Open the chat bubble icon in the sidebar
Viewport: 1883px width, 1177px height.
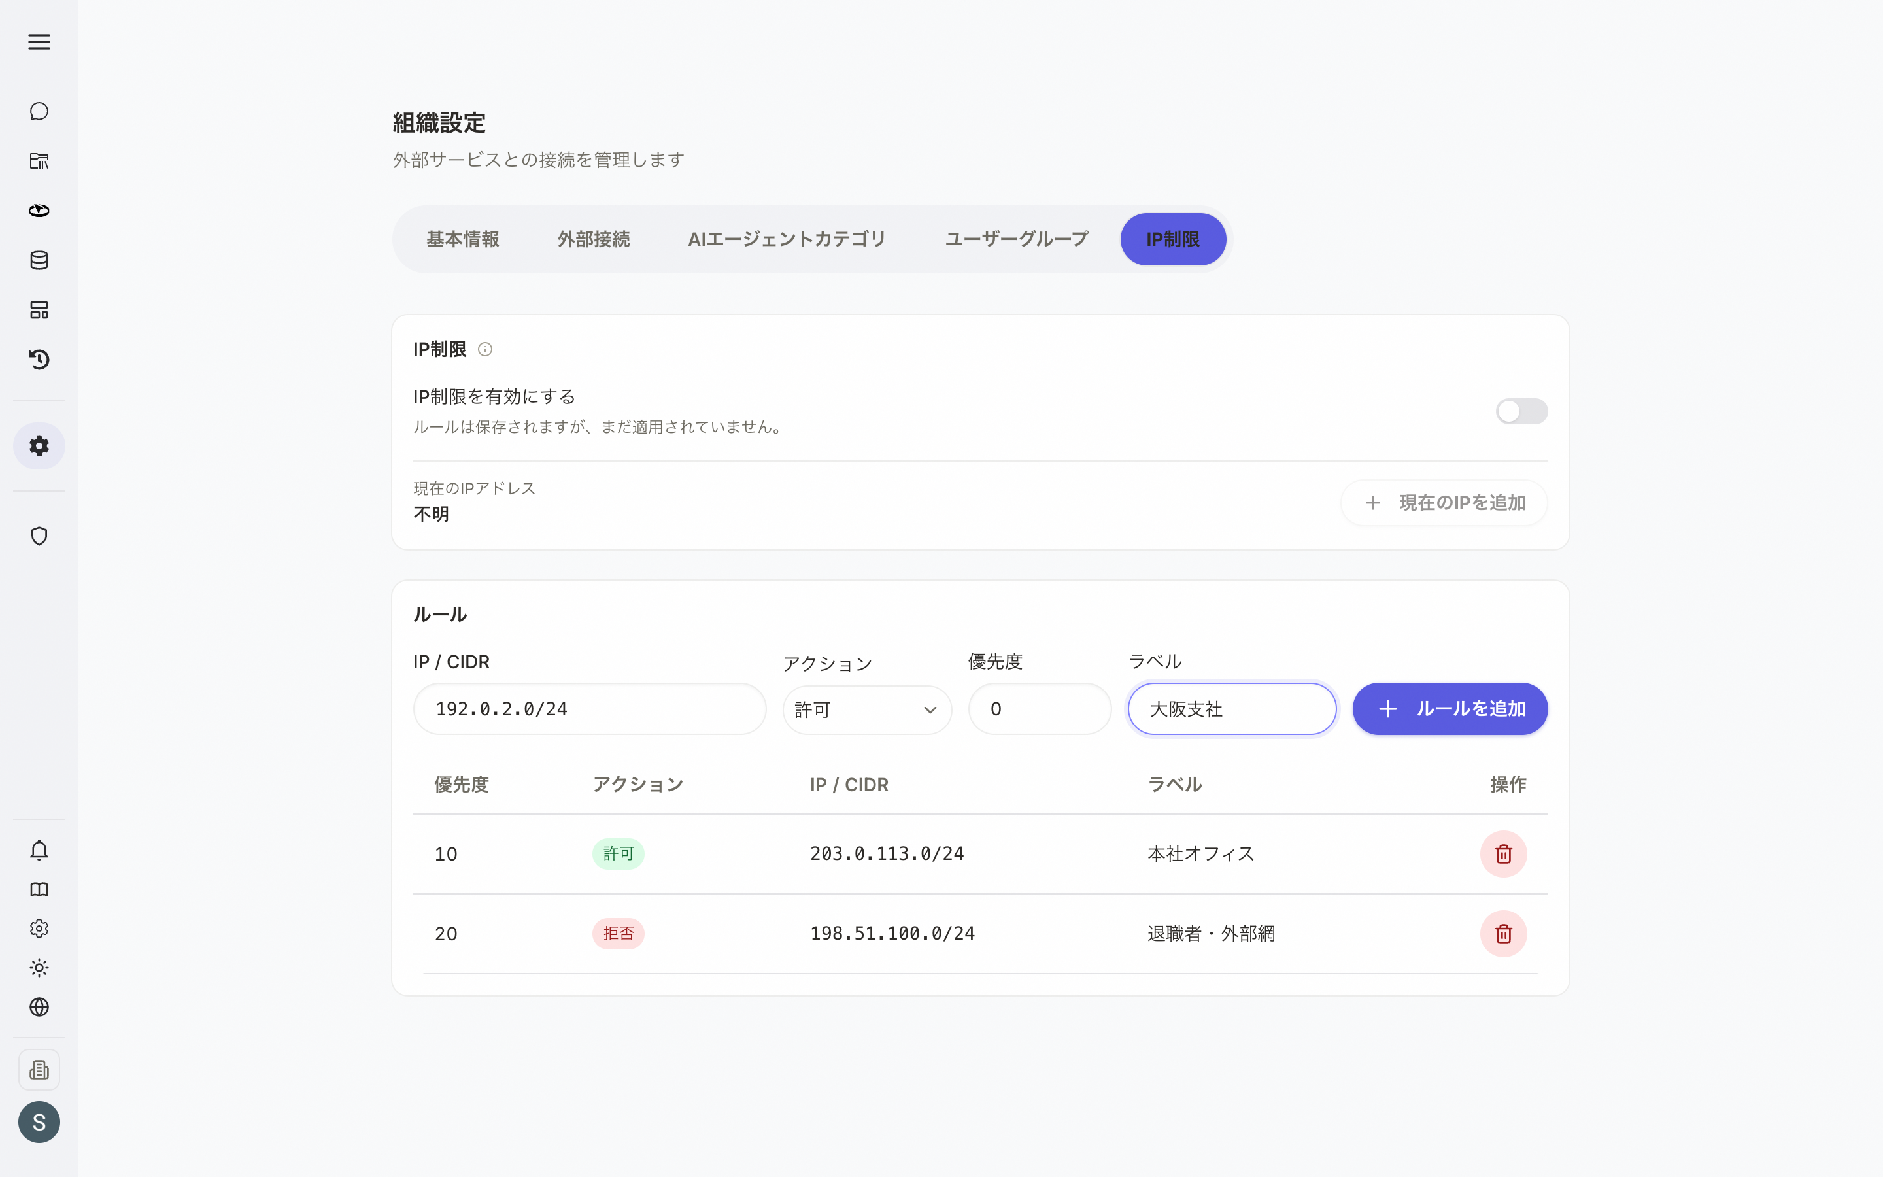39,111
